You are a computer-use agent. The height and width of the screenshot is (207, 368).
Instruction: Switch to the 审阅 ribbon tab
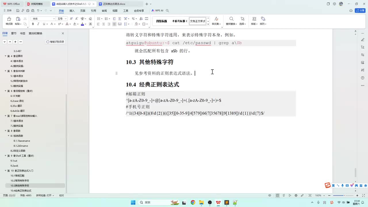click(x=104, y=11)
